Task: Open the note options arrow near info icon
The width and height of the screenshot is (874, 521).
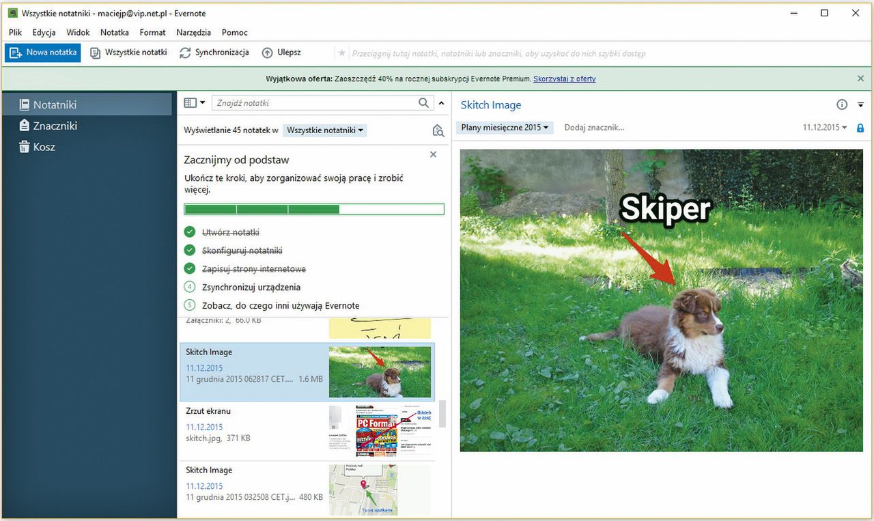Action: (860, 105)
